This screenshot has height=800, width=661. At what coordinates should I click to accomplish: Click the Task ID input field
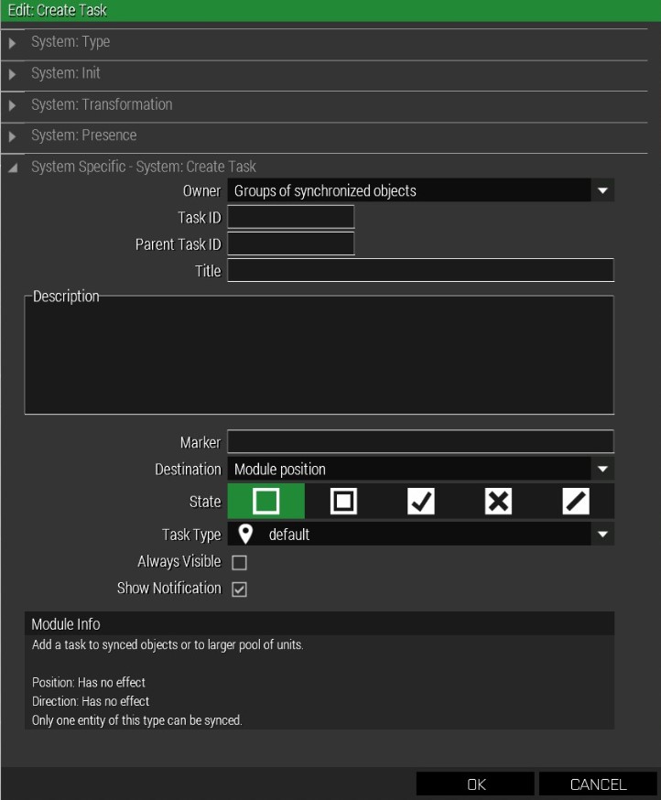[x=290, y=217]
